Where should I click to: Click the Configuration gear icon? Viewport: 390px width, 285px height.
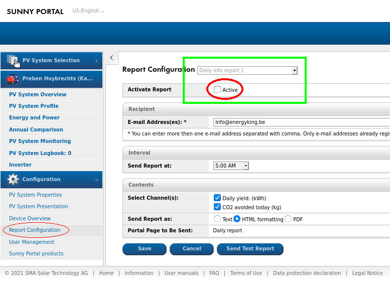13,180
